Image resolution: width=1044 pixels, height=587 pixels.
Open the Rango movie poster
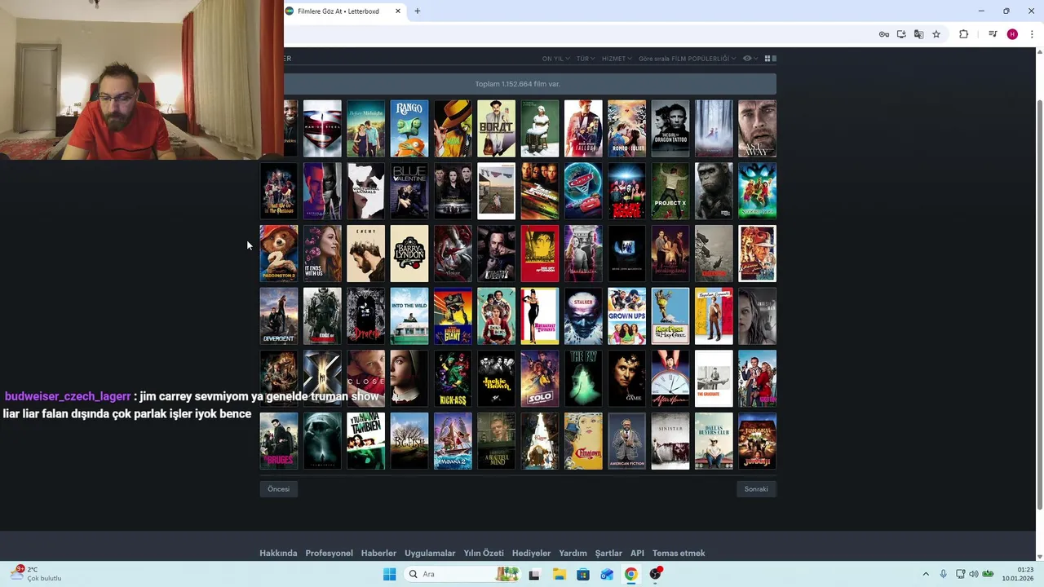click(409, 129)
